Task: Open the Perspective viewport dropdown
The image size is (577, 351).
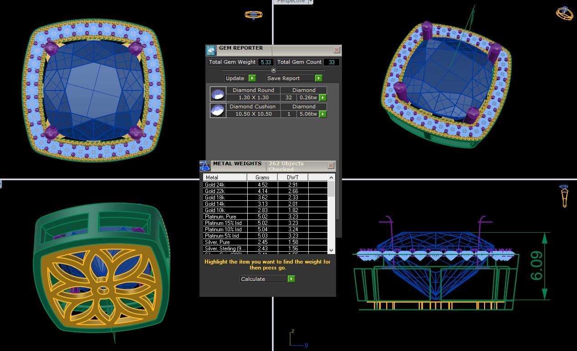Action: (311, 2)
